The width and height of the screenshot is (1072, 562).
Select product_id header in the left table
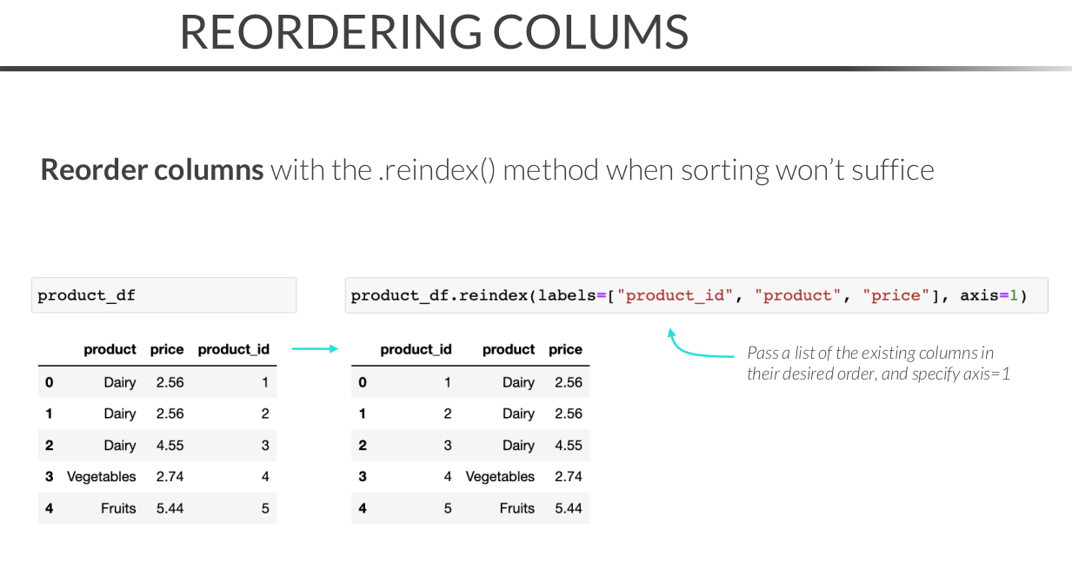pyautogui.click(x=233, y=349)
